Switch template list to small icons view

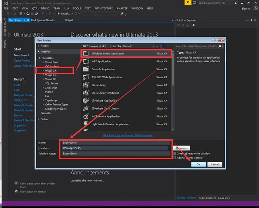158,46
